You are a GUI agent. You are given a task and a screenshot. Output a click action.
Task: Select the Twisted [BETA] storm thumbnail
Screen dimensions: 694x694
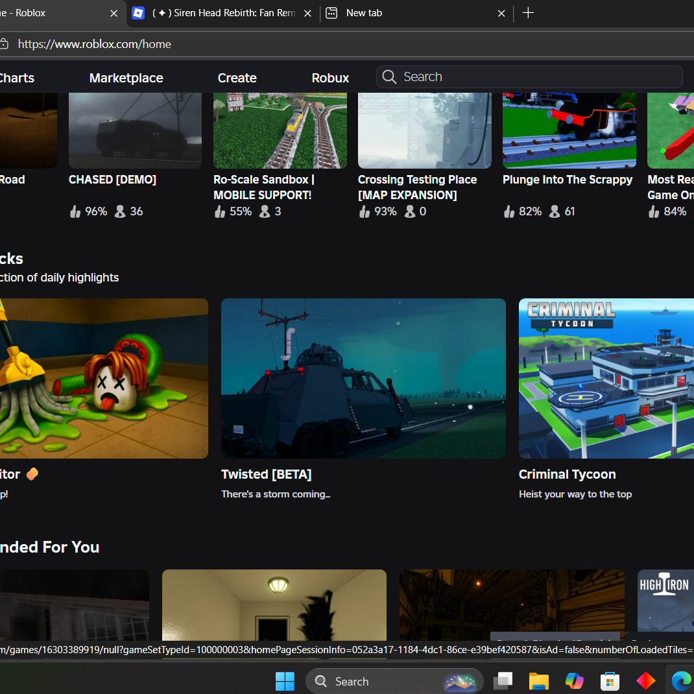[x=363, y=378]
